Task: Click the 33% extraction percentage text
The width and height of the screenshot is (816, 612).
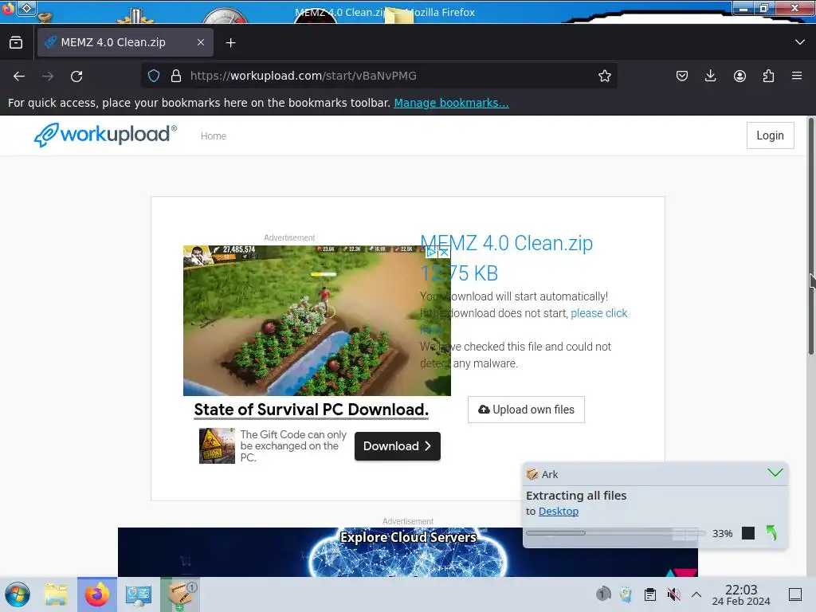Action: (x=722, y=533)
